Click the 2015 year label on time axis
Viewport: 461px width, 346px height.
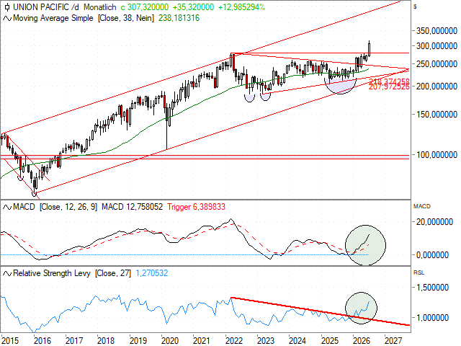point(10,341)
